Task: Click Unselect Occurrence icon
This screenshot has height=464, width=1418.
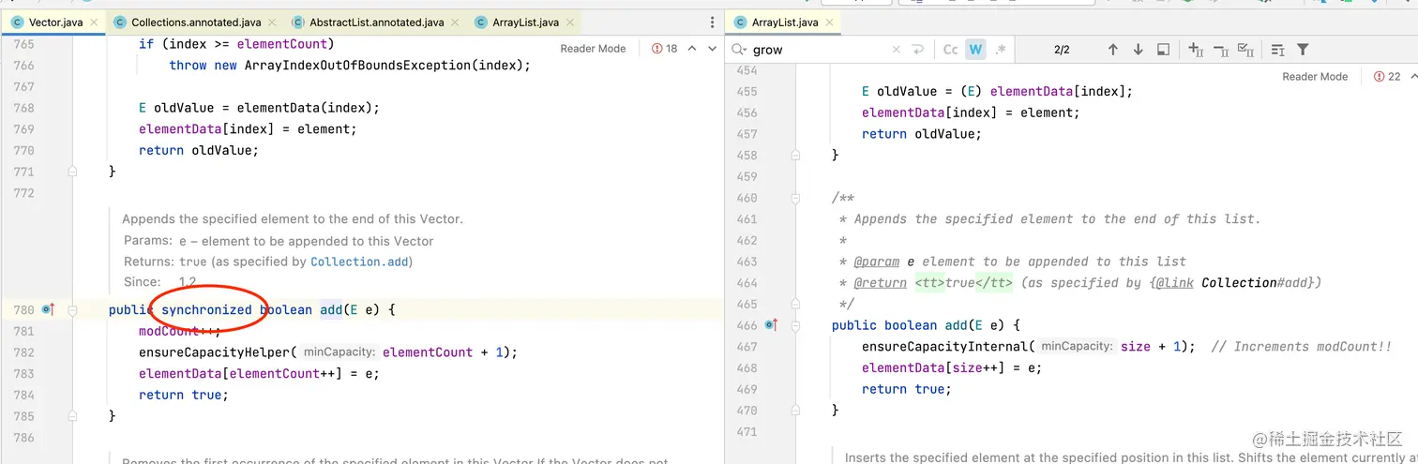Action: point(1221,50)
